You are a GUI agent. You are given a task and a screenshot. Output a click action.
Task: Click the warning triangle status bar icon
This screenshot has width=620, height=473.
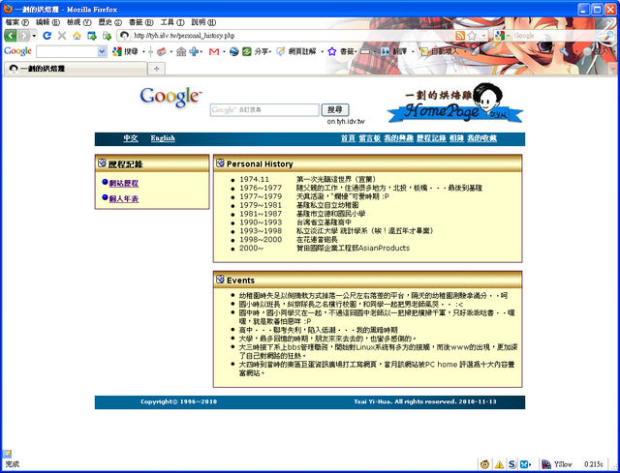pos(498,463)
